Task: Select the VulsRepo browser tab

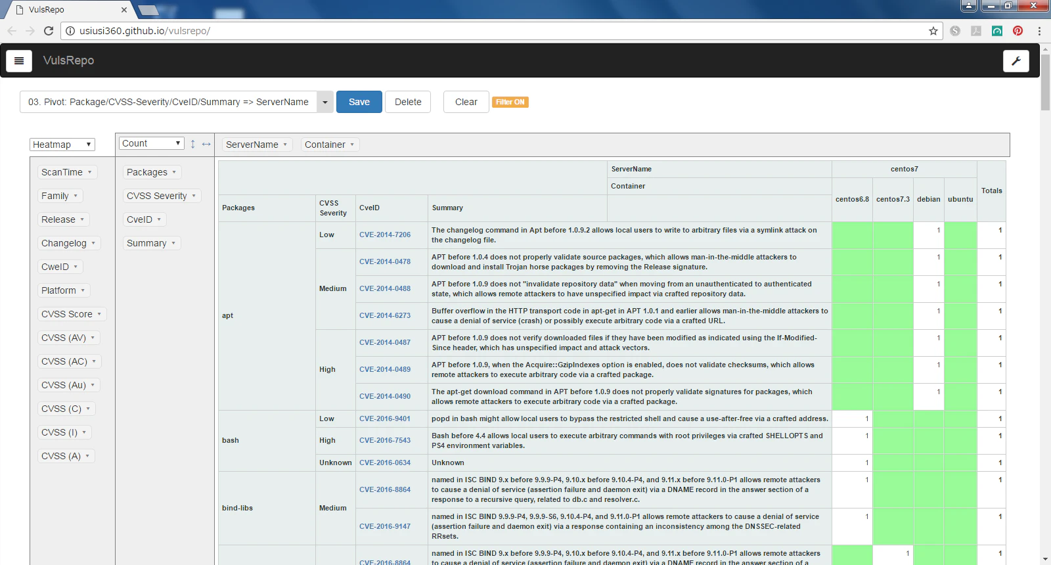Action: click(69, 10)
